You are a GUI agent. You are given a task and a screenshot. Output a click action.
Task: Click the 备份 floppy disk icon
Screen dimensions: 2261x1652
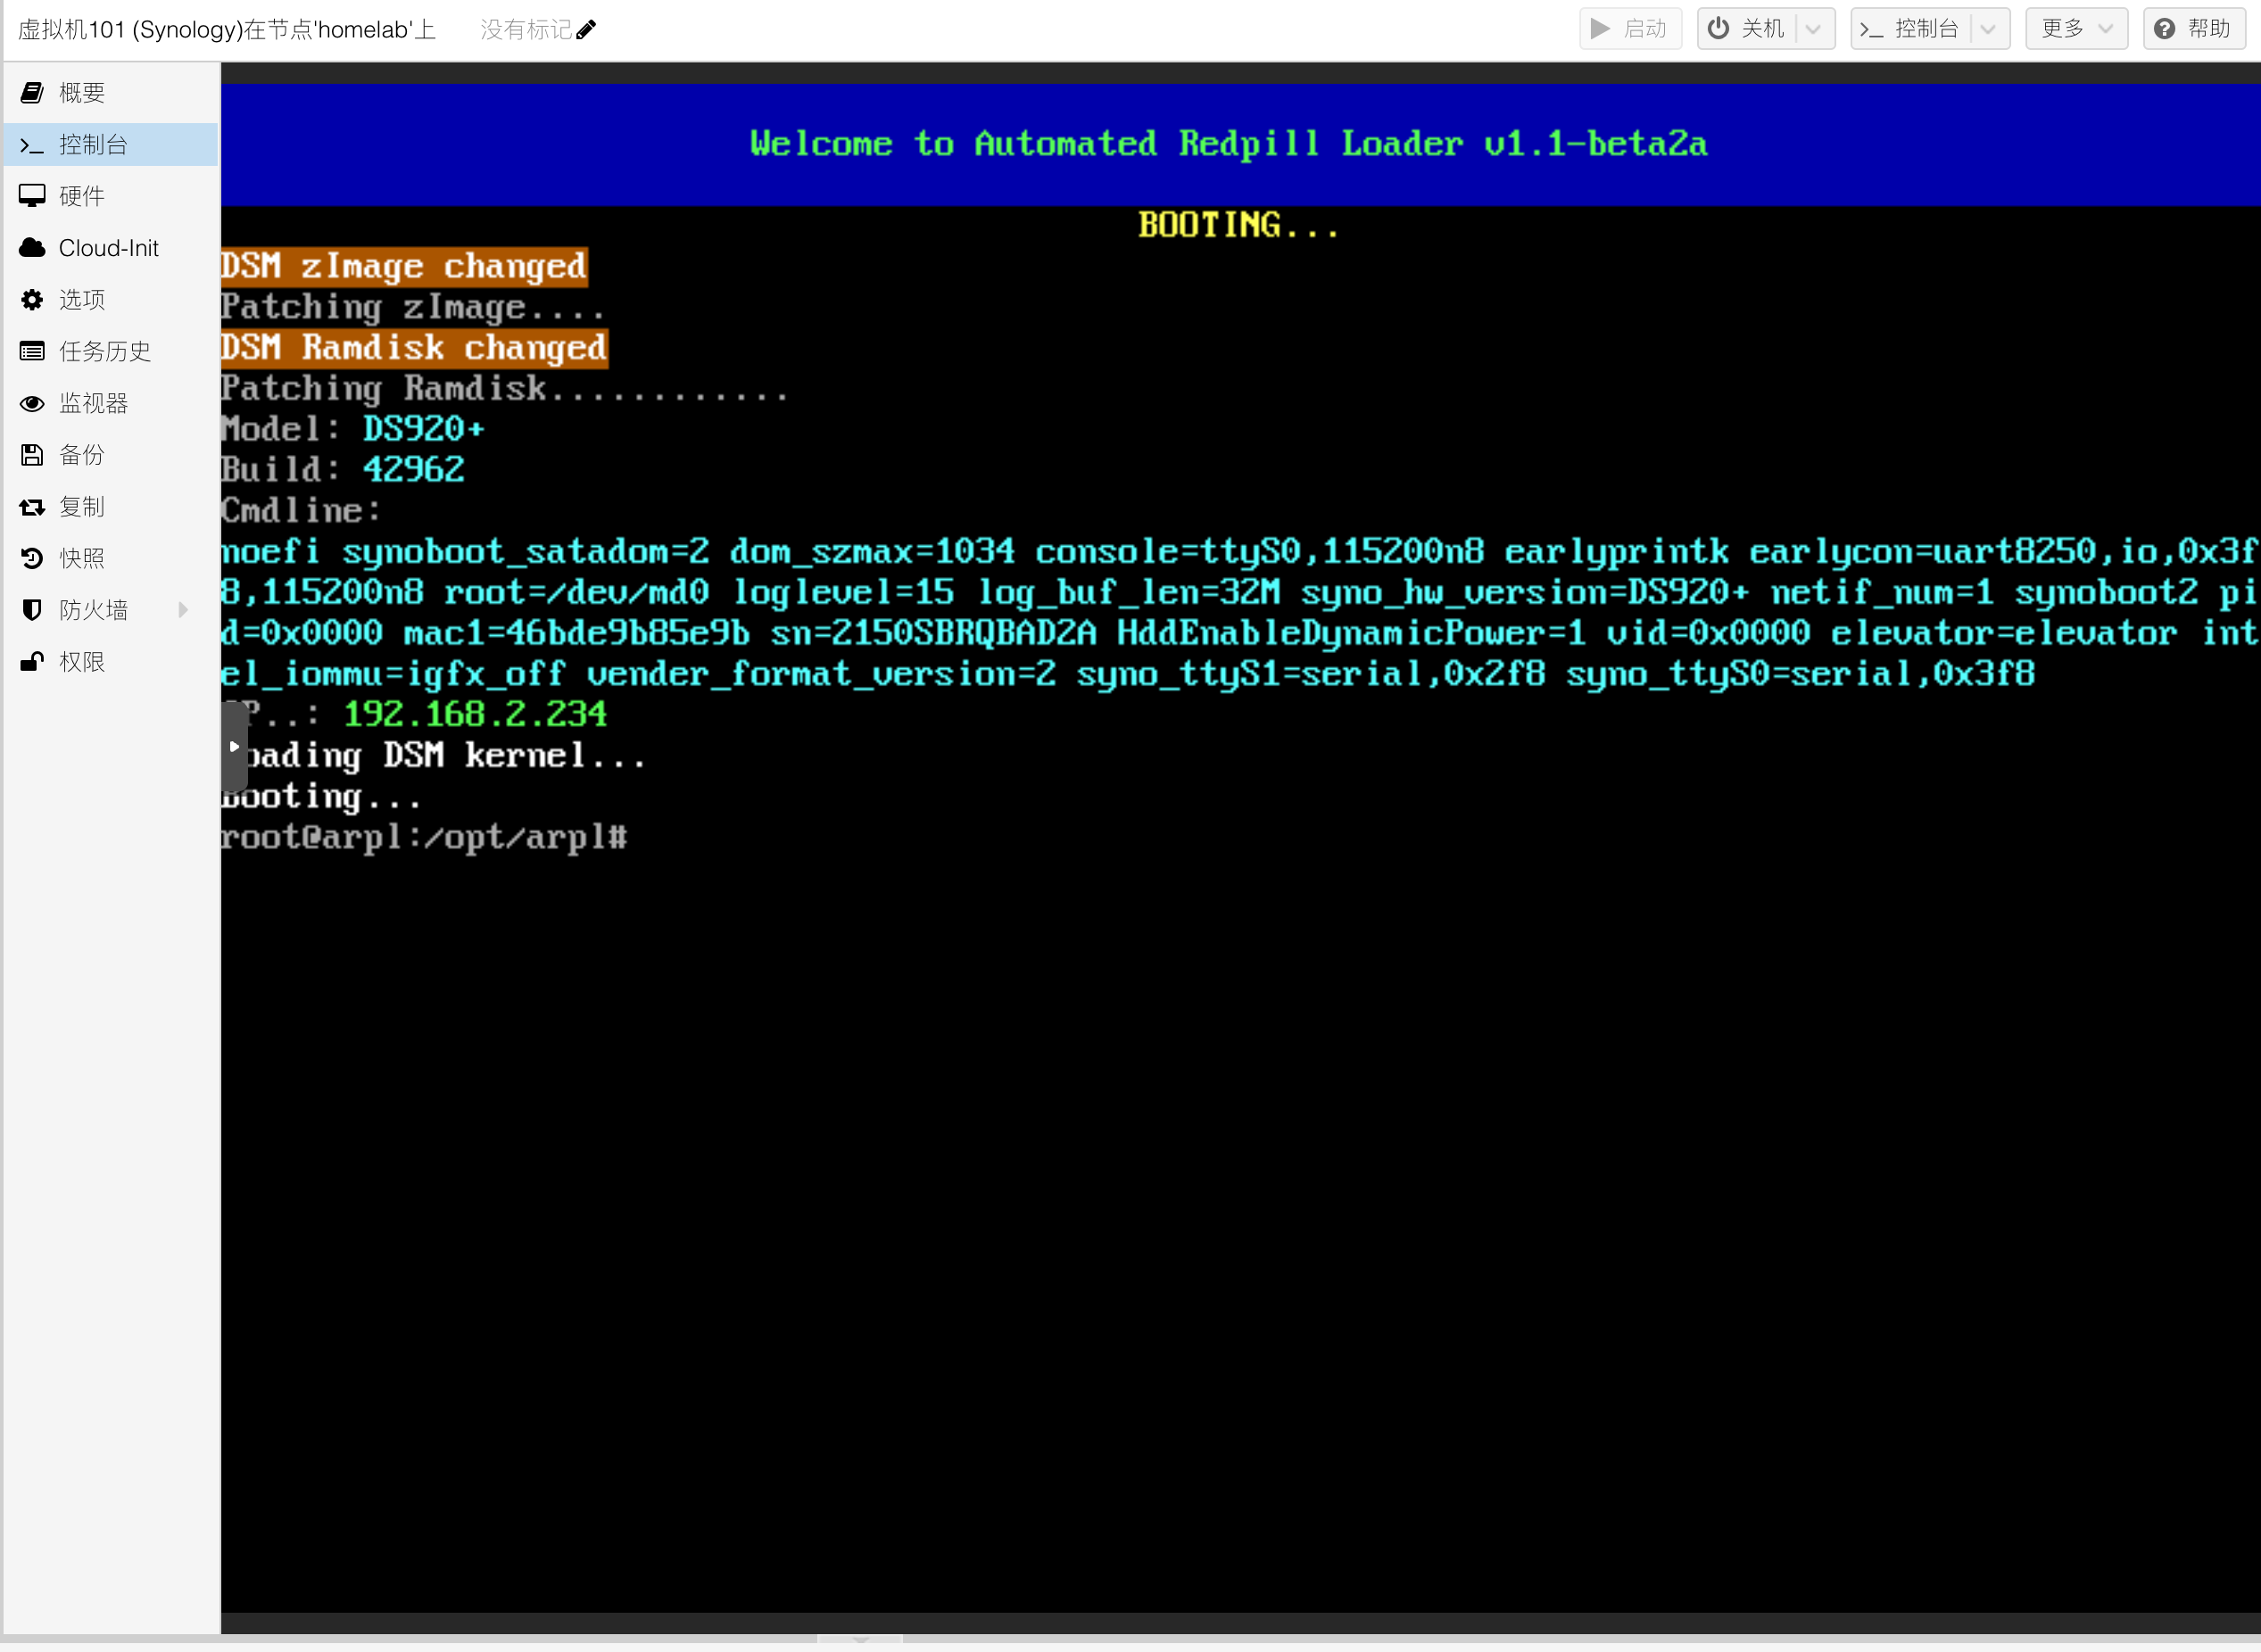(32, 456)
